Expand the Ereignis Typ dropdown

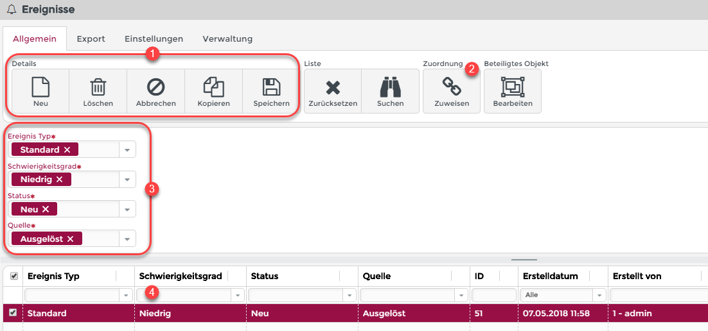tap(127, 150)
